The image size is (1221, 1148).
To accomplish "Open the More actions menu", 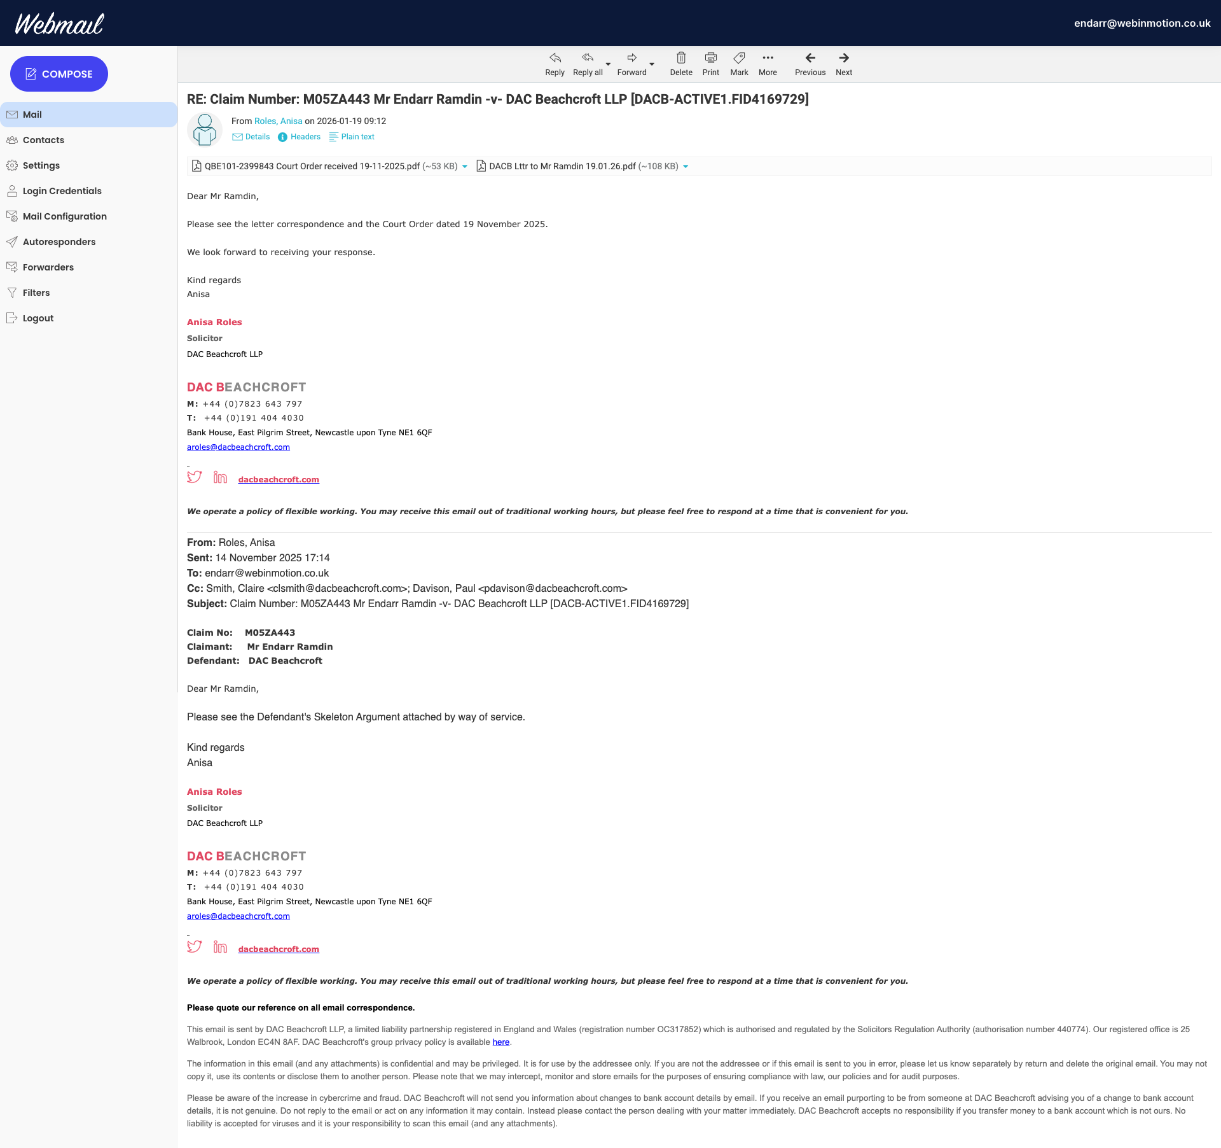I will pos(768,59).
